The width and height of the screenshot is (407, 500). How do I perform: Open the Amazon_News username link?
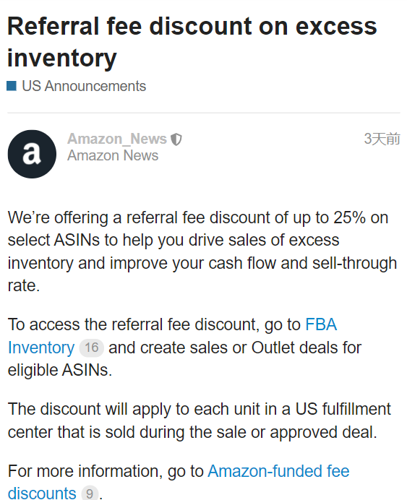(117, 139)
